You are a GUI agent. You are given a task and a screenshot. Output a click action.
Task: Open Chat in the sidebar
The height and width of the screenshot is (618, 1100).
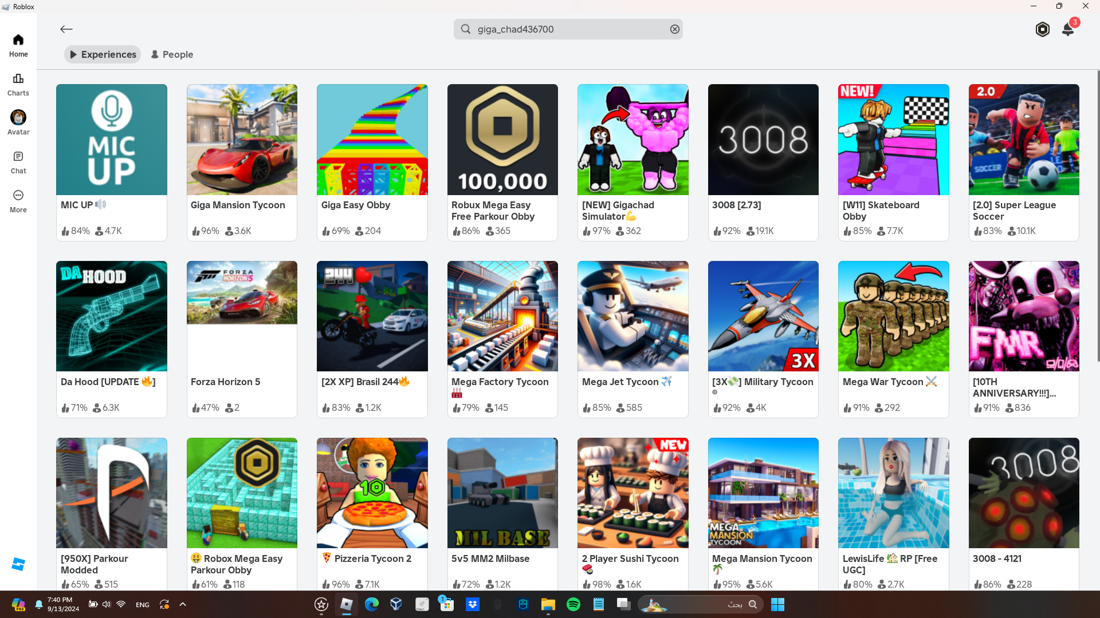[18, 163]
